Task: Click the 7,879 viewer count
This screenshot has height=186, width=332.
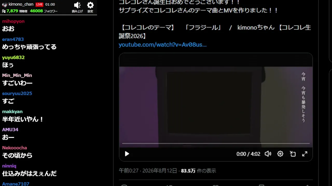Action: [x=12, y=11]
